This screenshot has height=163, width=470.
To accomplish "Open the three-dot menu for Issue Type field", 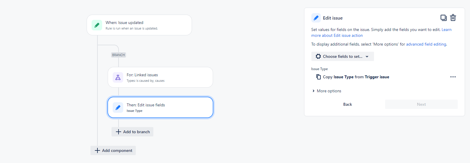I will (453, 77).
